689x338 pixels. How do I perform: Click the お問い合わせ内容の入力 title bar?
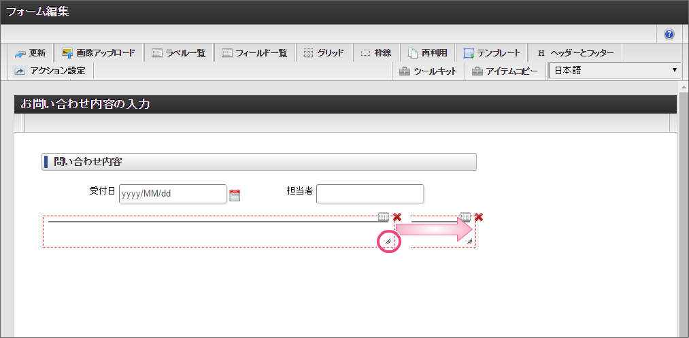(x=345, y=105)
